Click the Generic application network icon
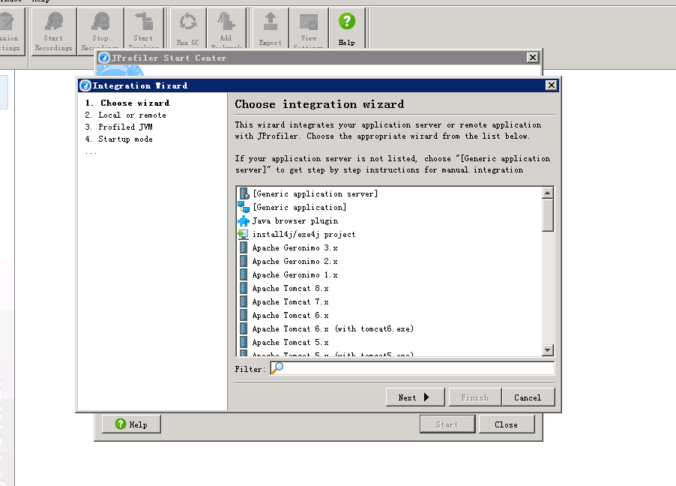676x486 pixels. [x=244, y=207]
